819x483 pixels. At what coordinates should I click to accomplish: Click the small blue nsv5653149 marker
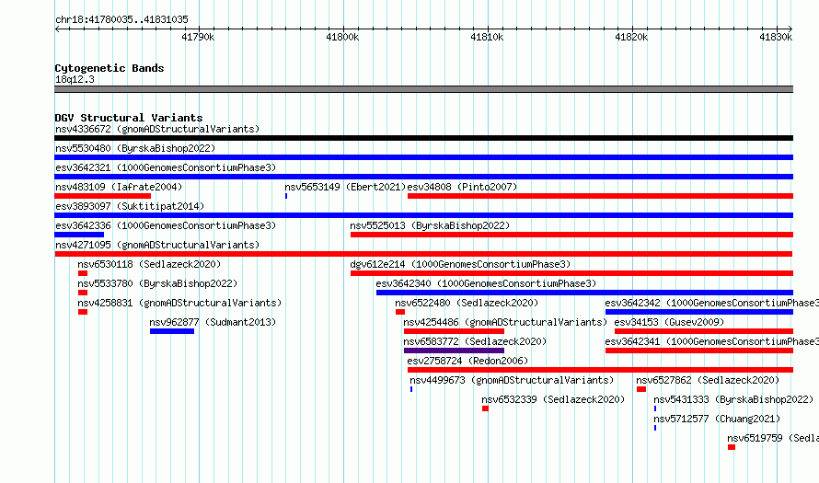(286, 196)
